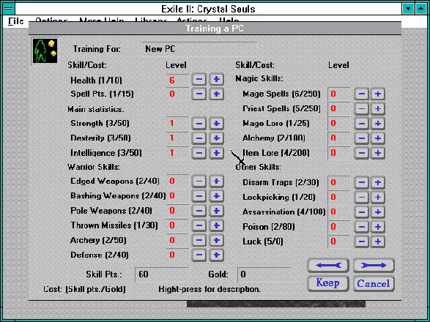Add a level to Edged Weapons
Viewport: 430px width, 322px height.
point(216,181)
